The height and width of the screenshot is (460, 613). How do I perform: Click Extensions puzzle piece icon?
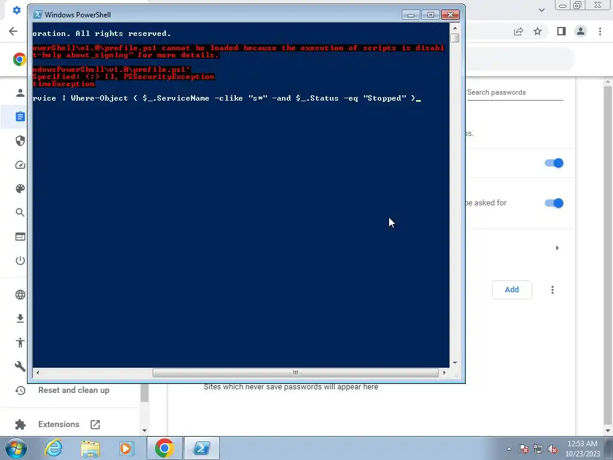[20, 425]
